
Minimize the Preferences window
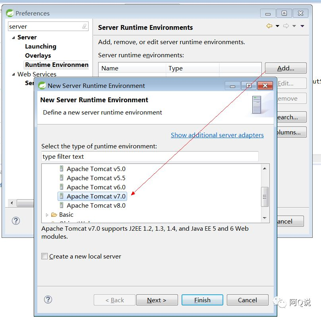pos(268,13)
